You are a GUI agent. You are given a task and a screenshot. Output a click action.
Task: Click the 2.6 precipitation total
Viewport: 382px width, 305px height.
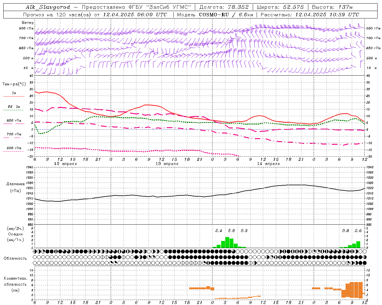click(x=358, y=231)
